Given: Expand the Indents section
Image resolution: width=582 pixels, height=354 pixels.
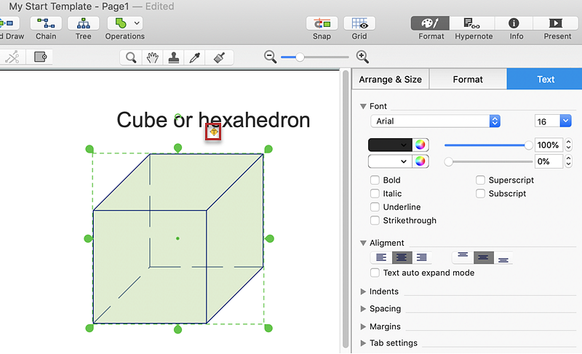Looking at the screenshot, I should pos(364,291).
